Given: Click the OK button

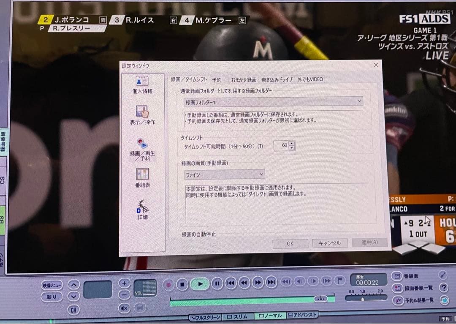Looking at the screenshot, I should [x=290, y=243].
